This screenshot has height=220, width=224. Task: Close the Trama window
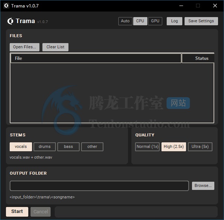(215, 6)
